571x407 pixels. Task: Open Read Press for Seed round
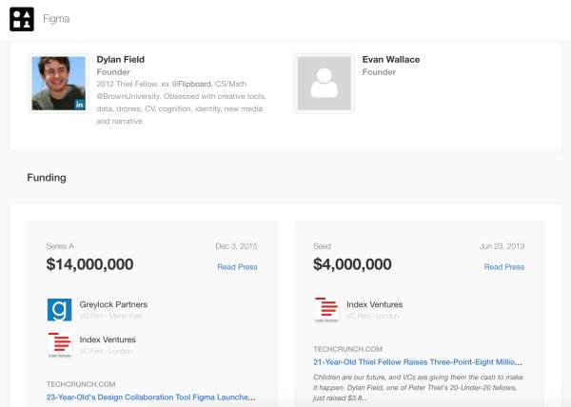coord(504,267)
